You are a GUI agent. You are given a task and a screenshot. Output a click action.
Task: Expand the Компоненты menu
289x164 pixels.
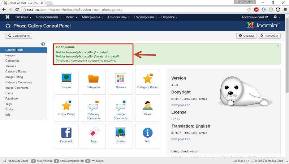coord(118,17)
